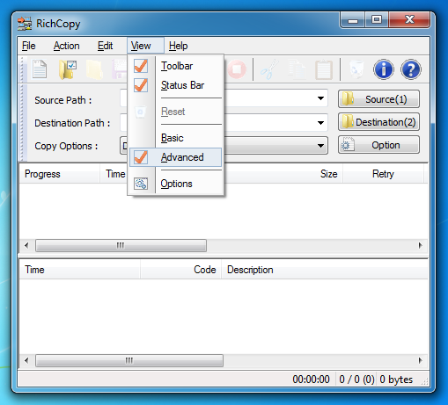Click the upper list horizontal scrollbar thumb

(x=121, y=245)
